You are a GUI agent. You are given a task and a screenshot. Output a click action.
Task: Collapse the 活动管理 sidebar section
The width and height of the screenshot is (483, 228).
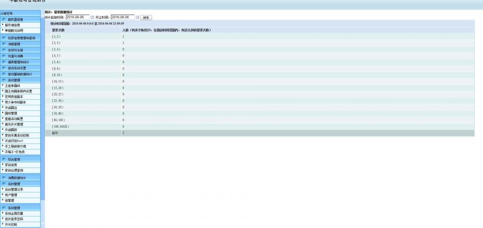(x=14, y=80)
